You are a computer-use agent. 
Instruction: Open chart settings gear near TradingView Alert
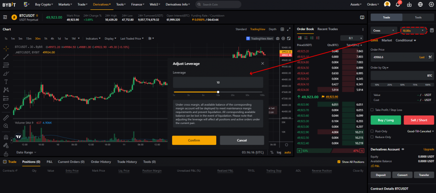click(283, 38)
